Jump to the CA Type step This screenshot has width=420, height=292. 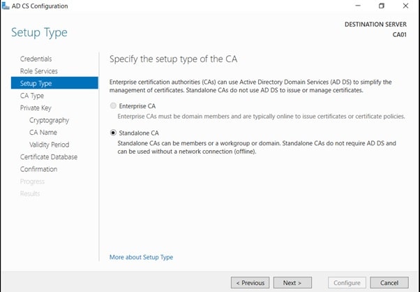coord(32,96)
